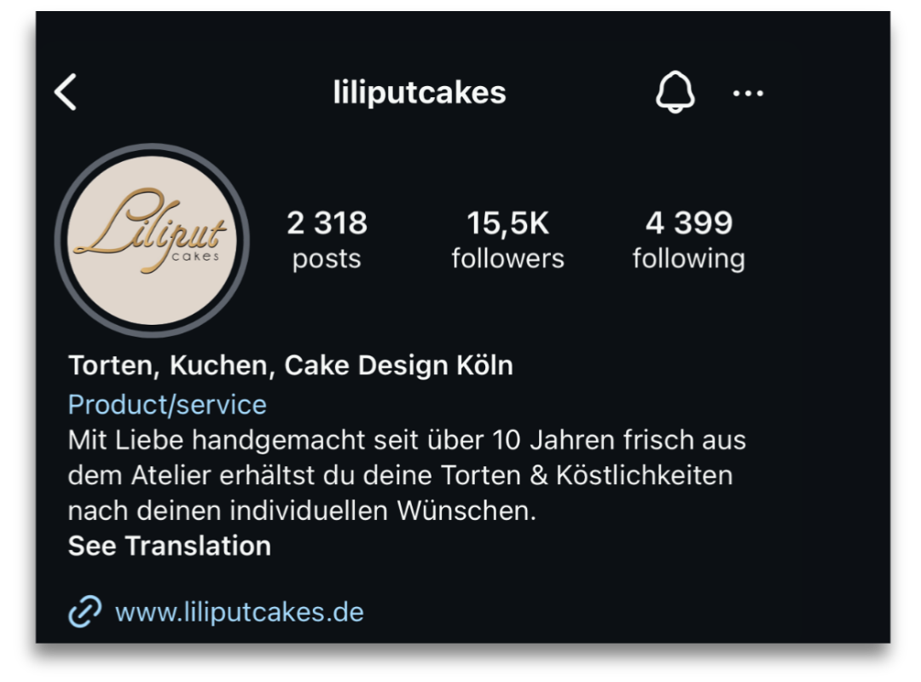Click the Product/service category link
This screenshot has width=921, height=682.
pyautogui.click(x=167, y=405)
